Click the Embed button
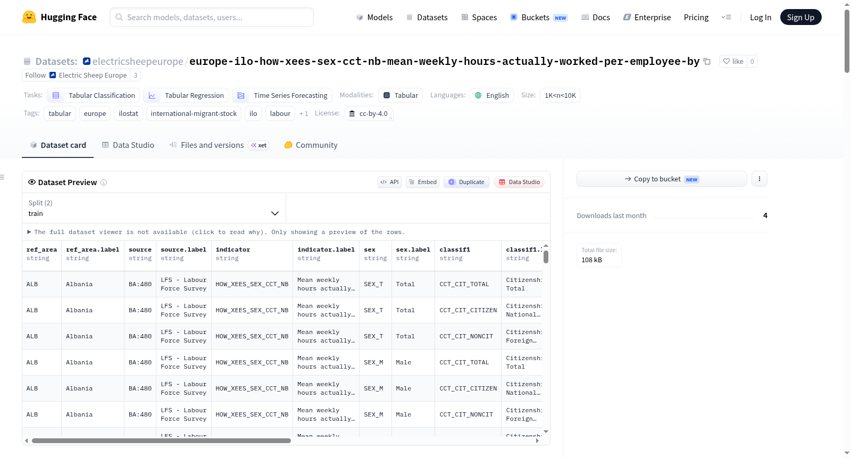Viewport: 851px width, 458px height. tap(423, 182)
